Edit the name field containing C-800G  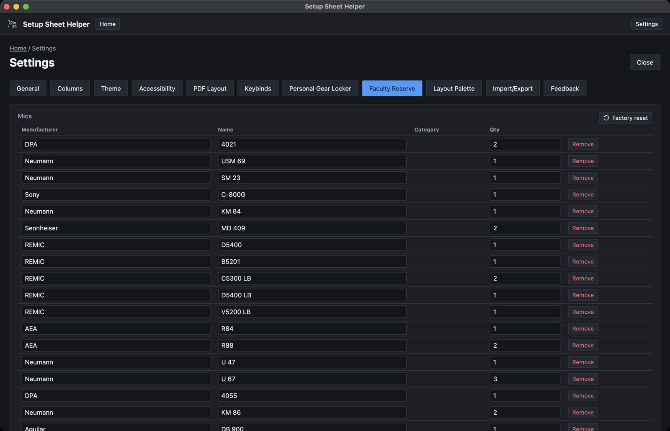tap(312, 194)
